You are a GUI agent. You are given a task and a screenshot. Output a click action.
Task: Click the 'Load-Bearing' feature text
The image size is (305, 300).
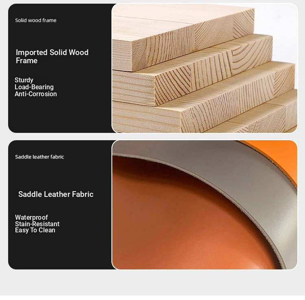(x=34, y=87)
